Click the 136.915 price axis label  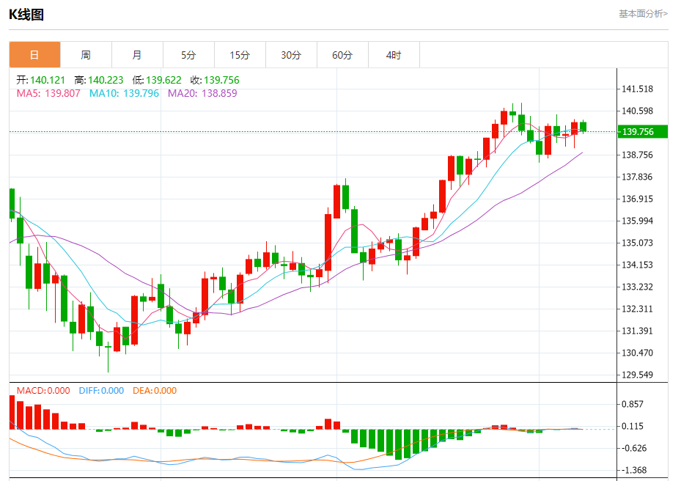pos(637,199)
